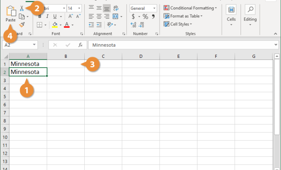The width and height of the screenshot is (281, 170).
Task: Click the Format Painter brush icon
Action: 22,25
